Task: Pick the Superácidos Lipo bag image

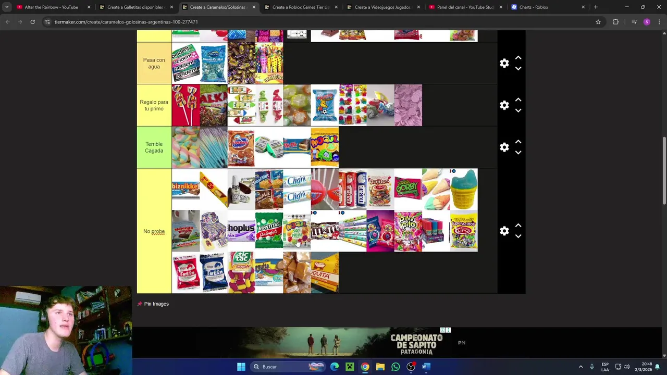Action: [464, 231]
